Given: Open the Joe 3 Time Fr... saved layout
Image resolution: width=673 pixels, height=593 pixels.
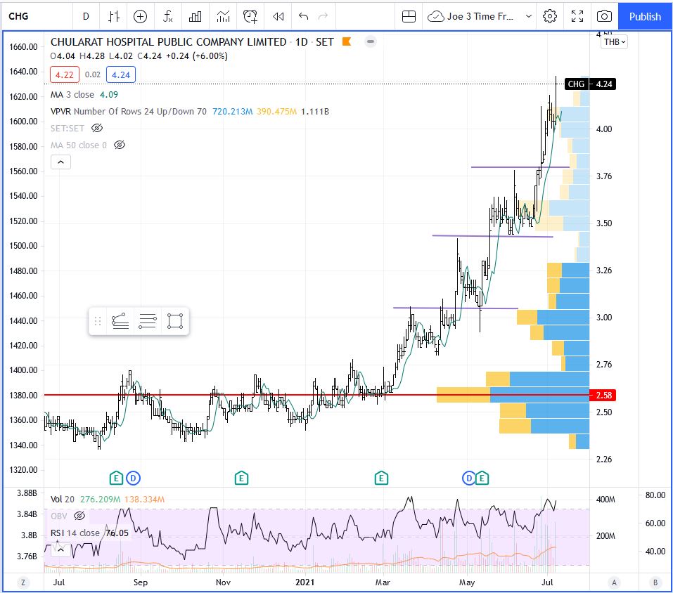Looking at the screenshot, I should click(471, 16).
